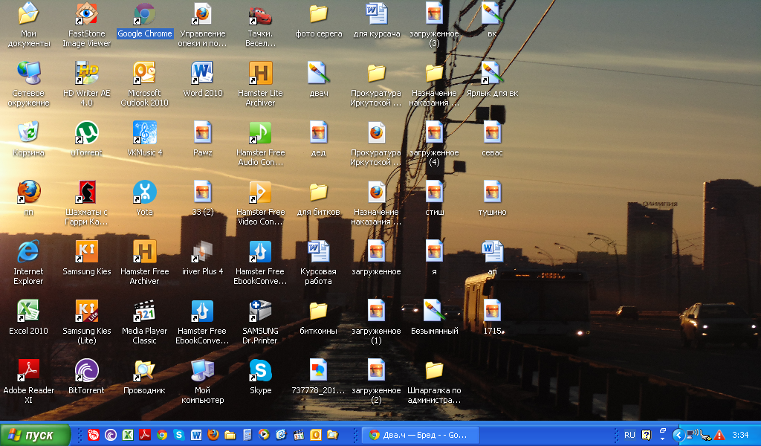Image resolution: width=761 pixels, height=446 pixels.
Task: Expand hidden system tray icons
Action: [678, 435]
